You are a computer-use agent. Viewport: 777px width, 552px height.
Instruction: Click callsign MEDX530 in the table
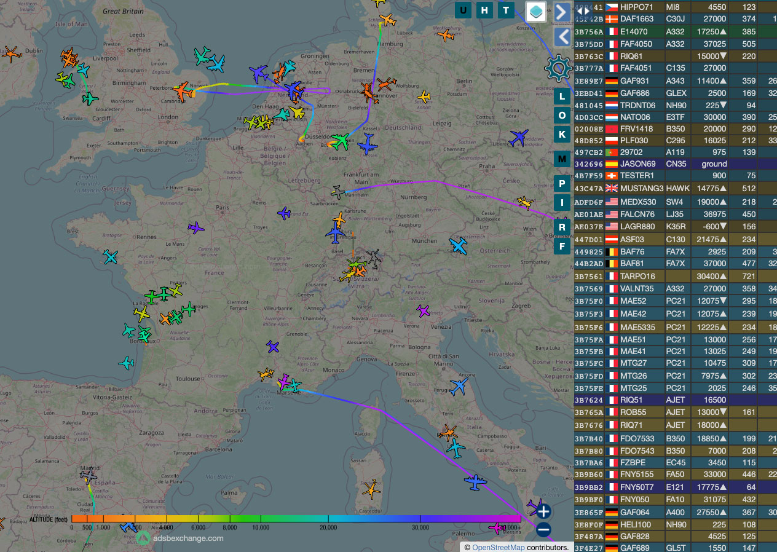point(639,202)
